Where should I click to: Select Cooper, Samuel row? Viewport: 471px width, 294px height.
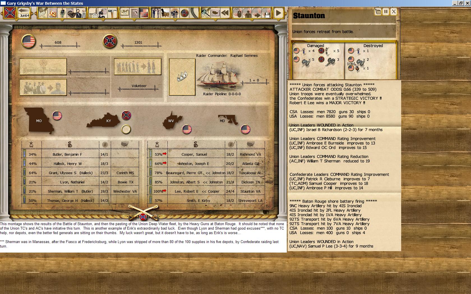click(x=206, y=154)
